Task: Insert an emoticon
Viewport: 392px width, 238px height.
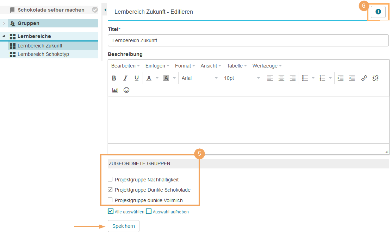Action: click(126, 90)
